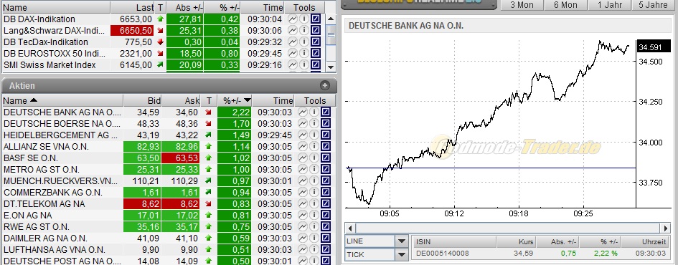
Task: Click Deutsche Bank logo icon in DT.TELEKOM AG NA row
Action: click(325, 203)
